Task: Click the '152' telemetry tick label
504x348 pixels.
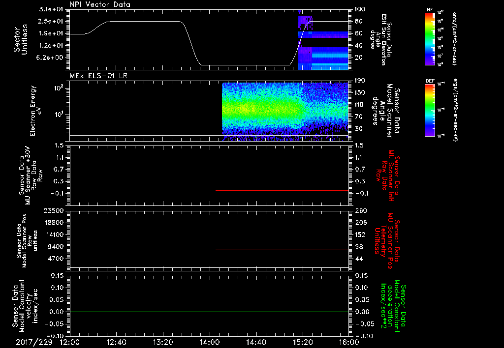Action: pos(361,234)
